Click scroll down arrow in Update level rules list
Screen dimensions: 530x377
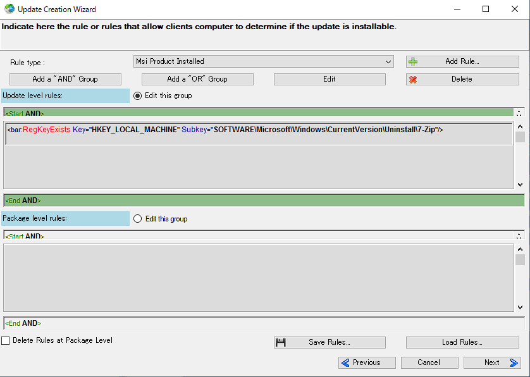[x=521, y=185]
